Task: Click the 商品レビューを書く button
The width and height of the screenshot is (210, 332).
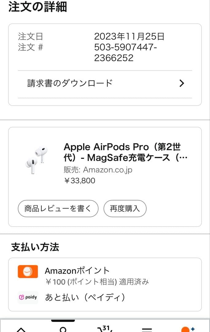Action: (58, 208)
